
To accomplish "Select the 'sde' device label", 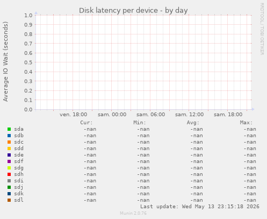I will click(x=19, y=155).
